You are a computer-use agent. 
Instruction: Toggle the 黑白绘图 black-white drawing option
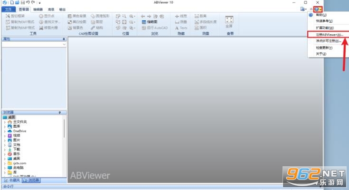point(77,22)
